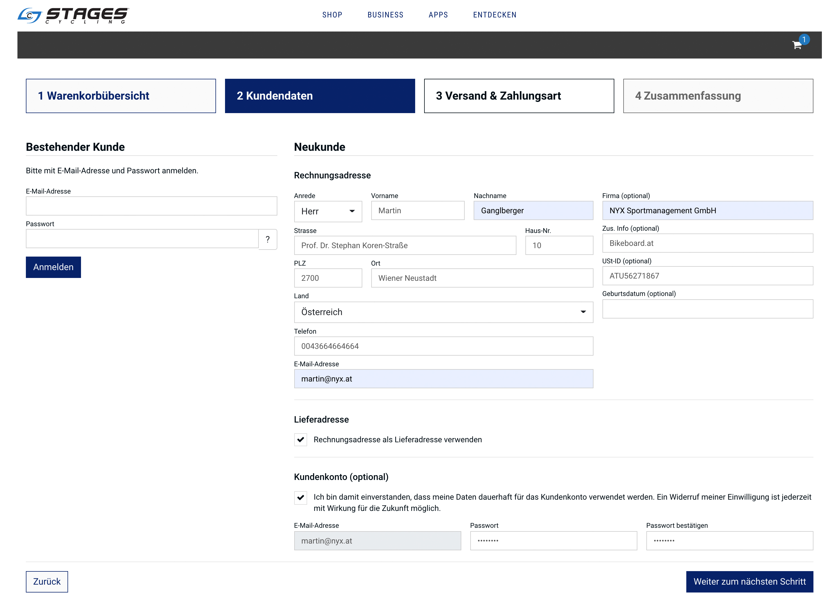Click the Lieferadresse heading

pos(321,420)
